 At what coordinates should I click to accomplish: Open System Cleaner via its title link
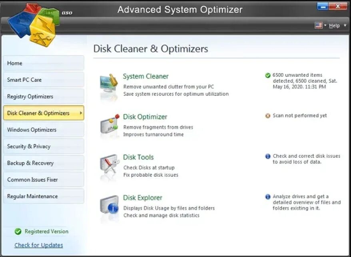click(x=146, y=76)
